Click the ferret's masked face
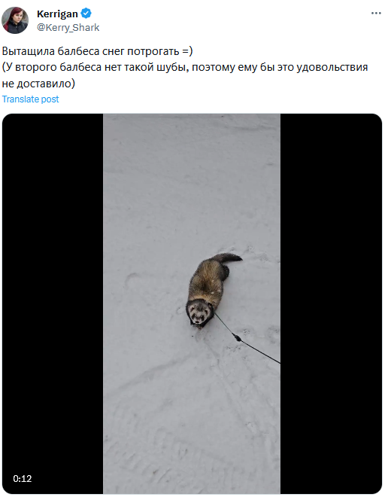Screen dimensions: 391x500 pos(199,313)
